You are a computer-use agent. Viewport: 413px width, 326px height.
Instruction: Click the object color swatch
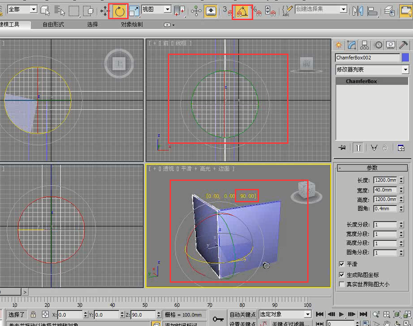405,58
